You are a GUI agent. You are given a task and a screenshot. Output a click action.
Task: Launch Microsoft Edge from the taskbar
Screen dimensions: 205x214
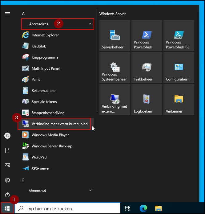pos(143,208)
